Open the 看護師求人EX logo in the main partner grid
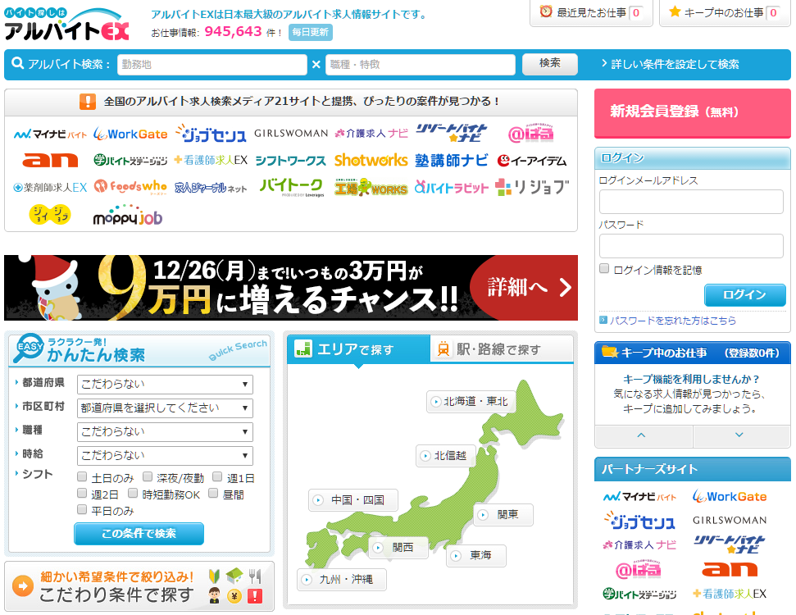Screen dimensions: 796x615 212,160
